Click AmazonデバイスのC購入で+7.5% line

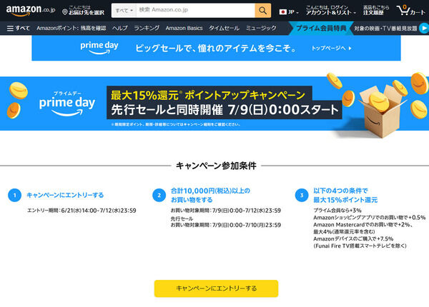coord(353,238)
